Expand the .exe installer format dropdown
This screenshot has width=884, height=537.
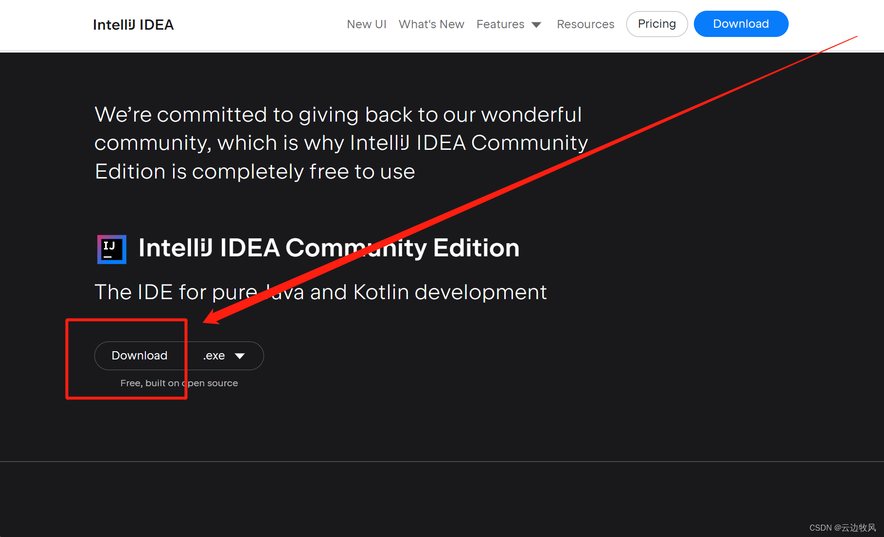tap(224, 356)
